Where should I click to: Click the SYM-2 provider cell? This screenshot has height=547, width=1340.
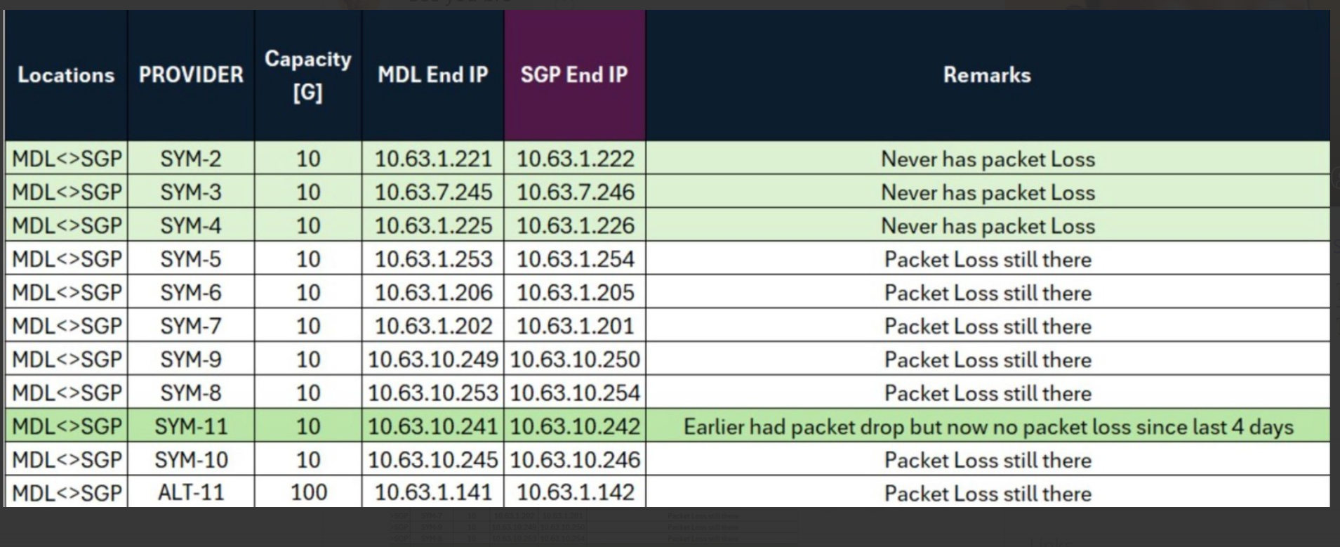point(191,159)
